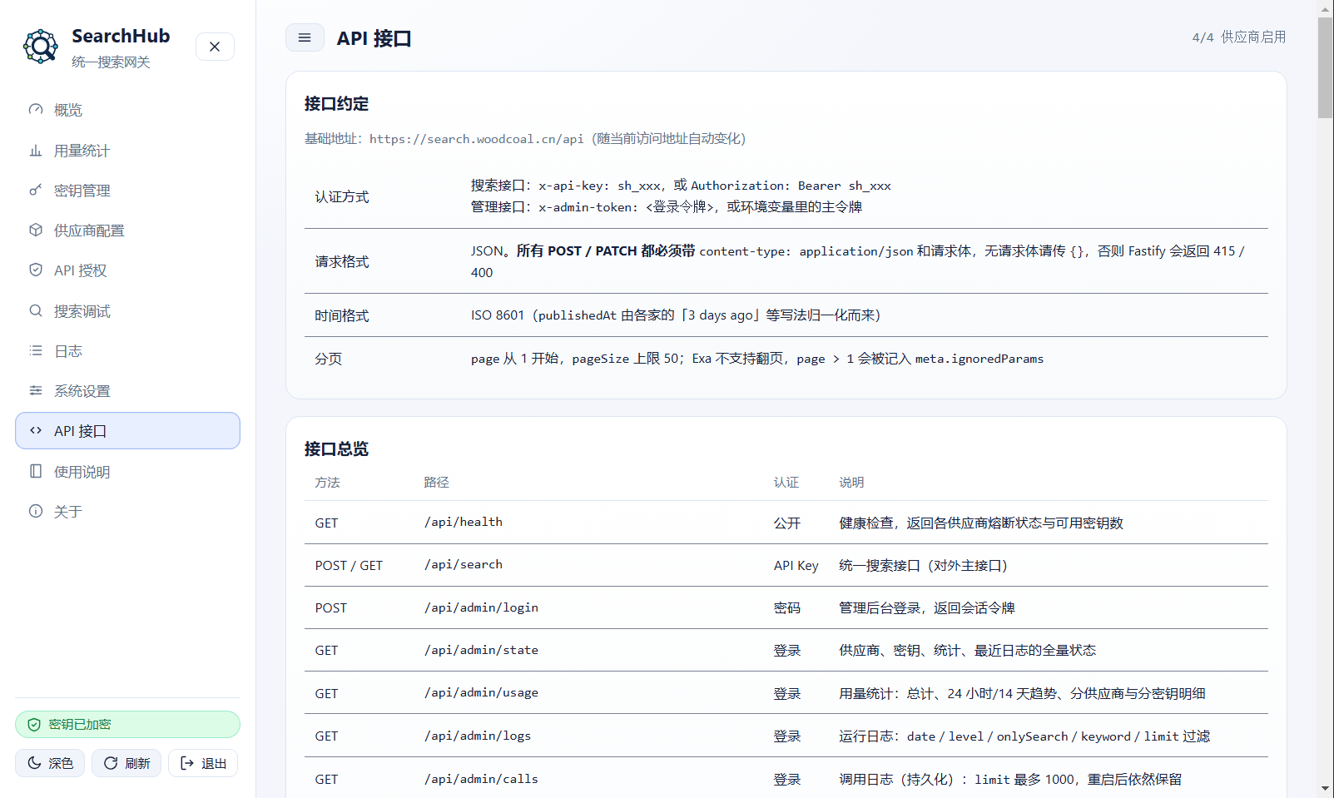Click the 刷新 button
Viewport: 1334px width, 798px height.
click(126, 763)
